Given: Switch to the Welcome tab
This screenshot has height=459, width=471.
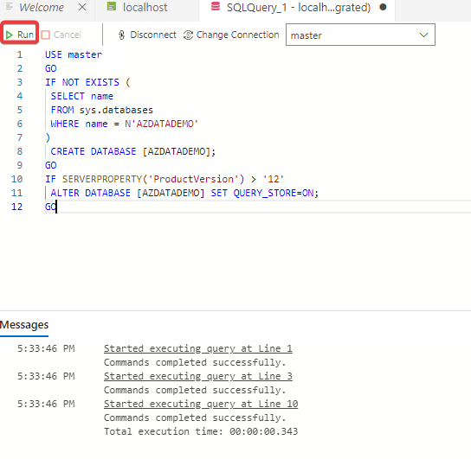Looking at the screenshot, I should (42, 7).
